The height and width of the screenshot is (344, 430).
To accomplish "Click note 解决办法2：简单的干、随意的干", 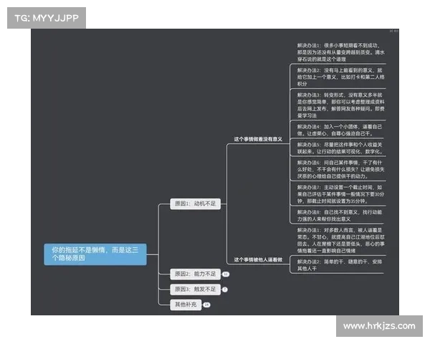I will click(340, 265).
